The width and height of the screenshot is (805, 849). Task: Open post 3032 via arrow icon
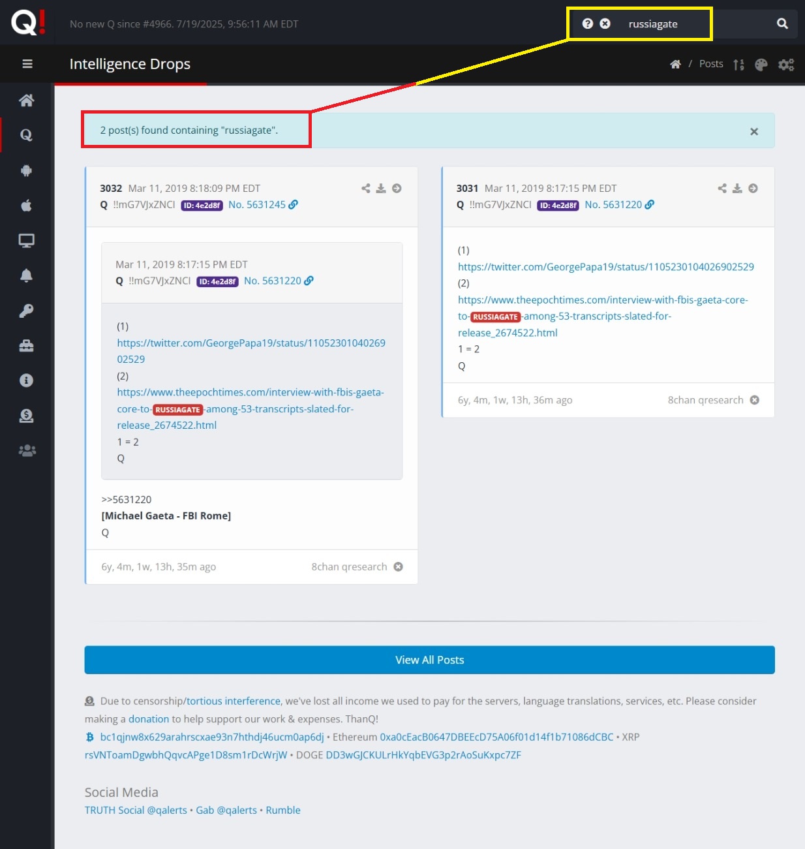point(397,189)
